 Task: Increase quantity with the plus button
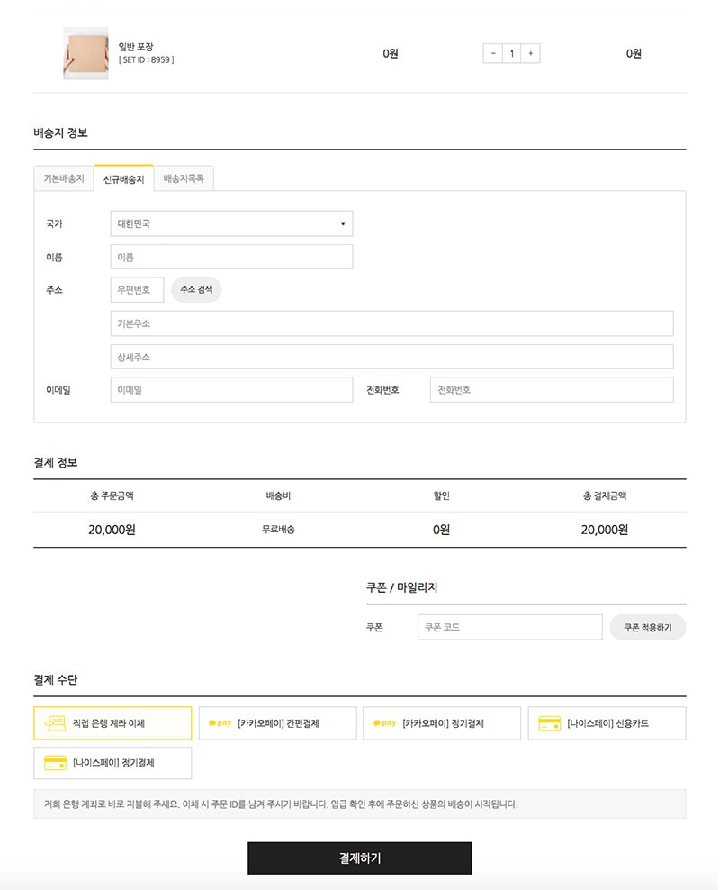(531, 53)
